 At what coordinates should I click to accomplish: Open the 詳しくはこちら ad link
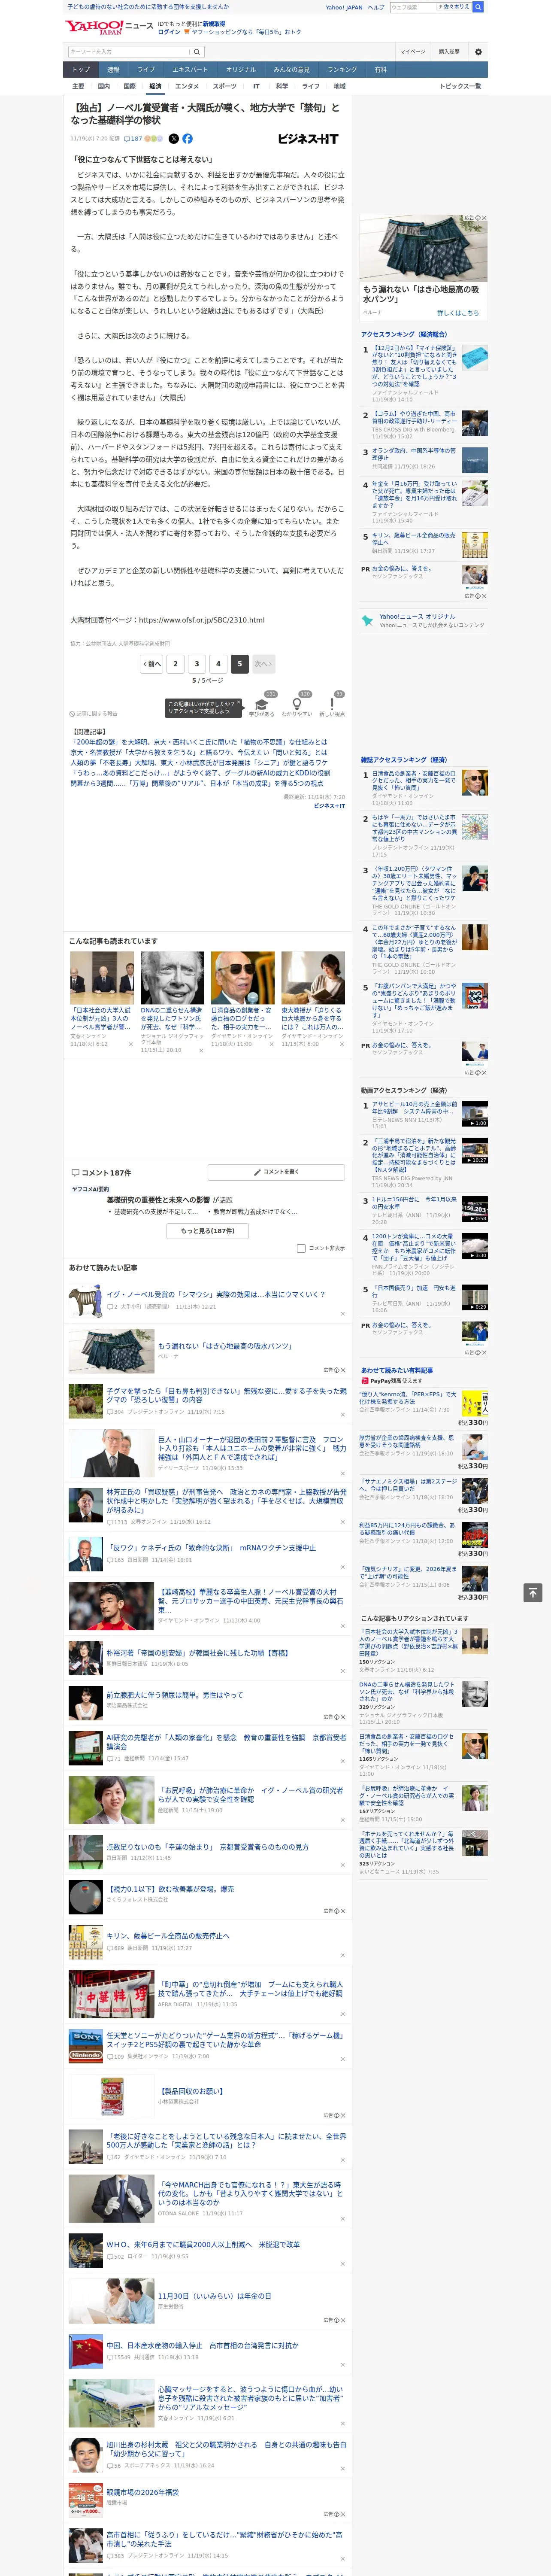pyautogui.click(x=457, y=313)
